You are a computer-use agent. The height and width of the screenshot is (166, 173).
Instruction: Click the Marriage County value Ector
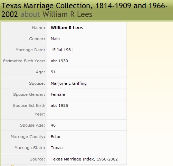[56, 137]
